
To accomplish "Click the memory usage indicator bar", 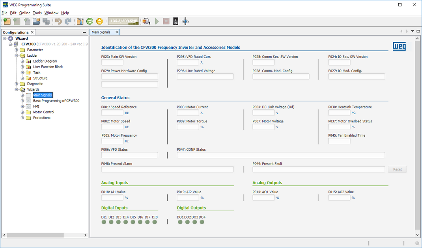I will click(124, 21).
